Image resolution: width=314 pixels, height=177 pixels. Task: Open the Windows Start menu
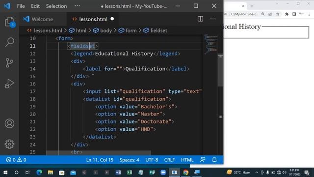coord(5,173)
